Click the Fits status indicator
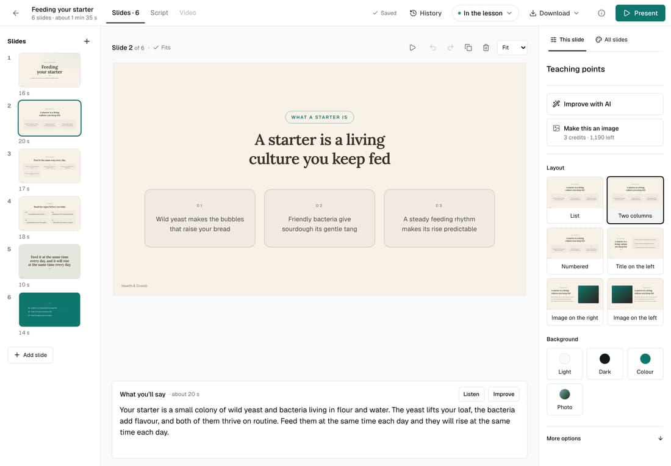The width and height of the screenshot is (671, 466). point(162,48)
